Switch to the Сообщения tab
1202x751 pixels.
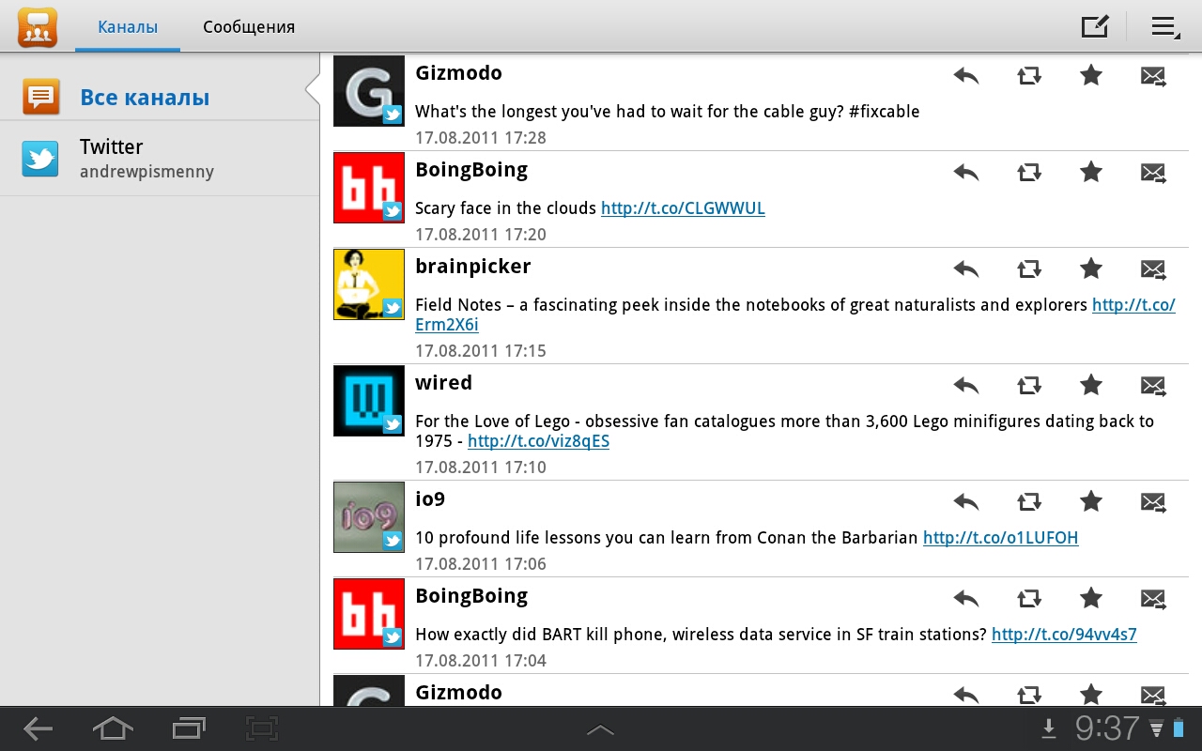(x=249, y=27)
